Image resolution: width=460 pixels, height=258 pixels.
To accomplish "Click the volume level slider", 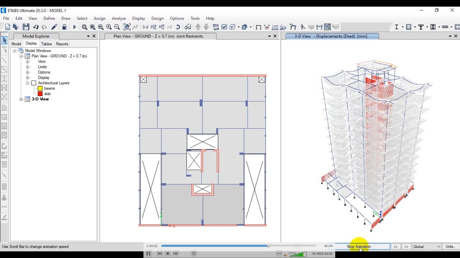I will (298, 254).
